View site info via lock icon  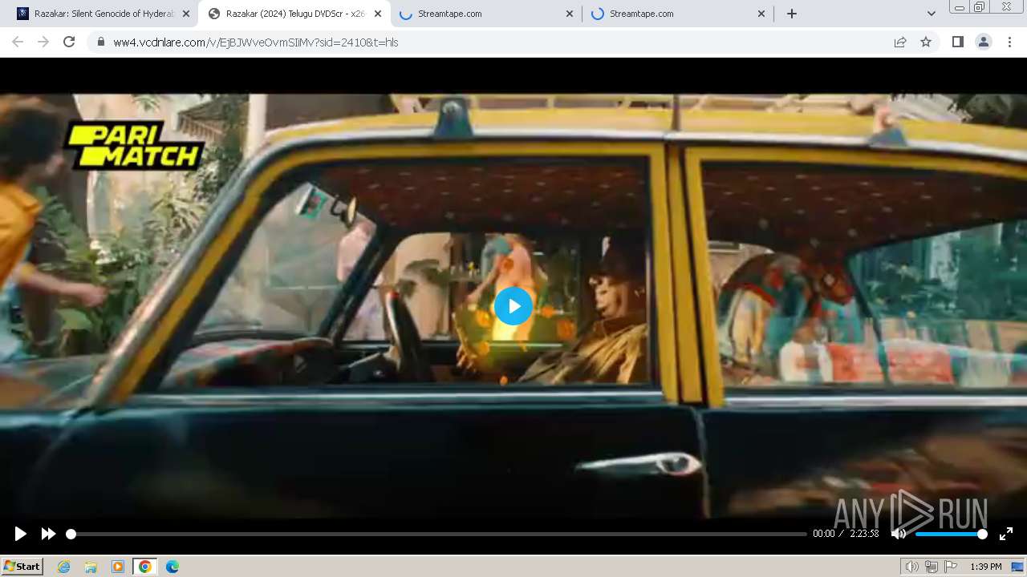click(101, 42)
